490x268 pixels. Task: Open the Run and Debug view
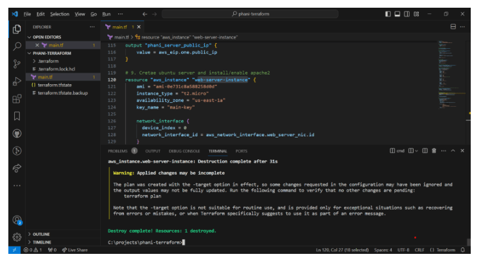point(17,81)
